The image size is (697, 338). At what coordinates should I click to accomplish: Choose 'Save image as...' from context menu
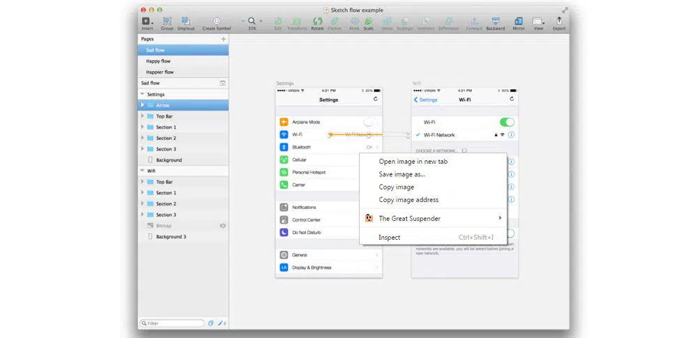coord(401,174)
